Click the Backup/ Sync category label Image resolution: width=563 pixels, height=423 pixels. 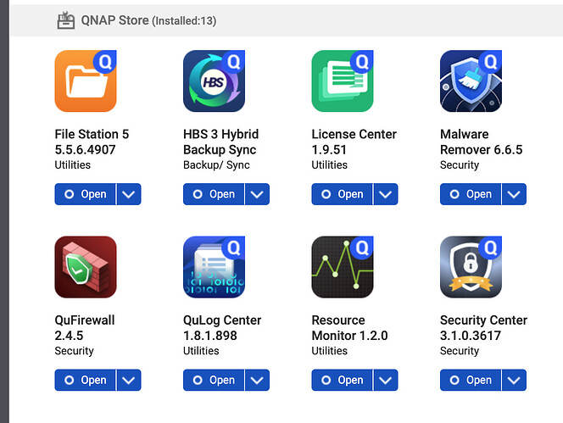[216, 165]
